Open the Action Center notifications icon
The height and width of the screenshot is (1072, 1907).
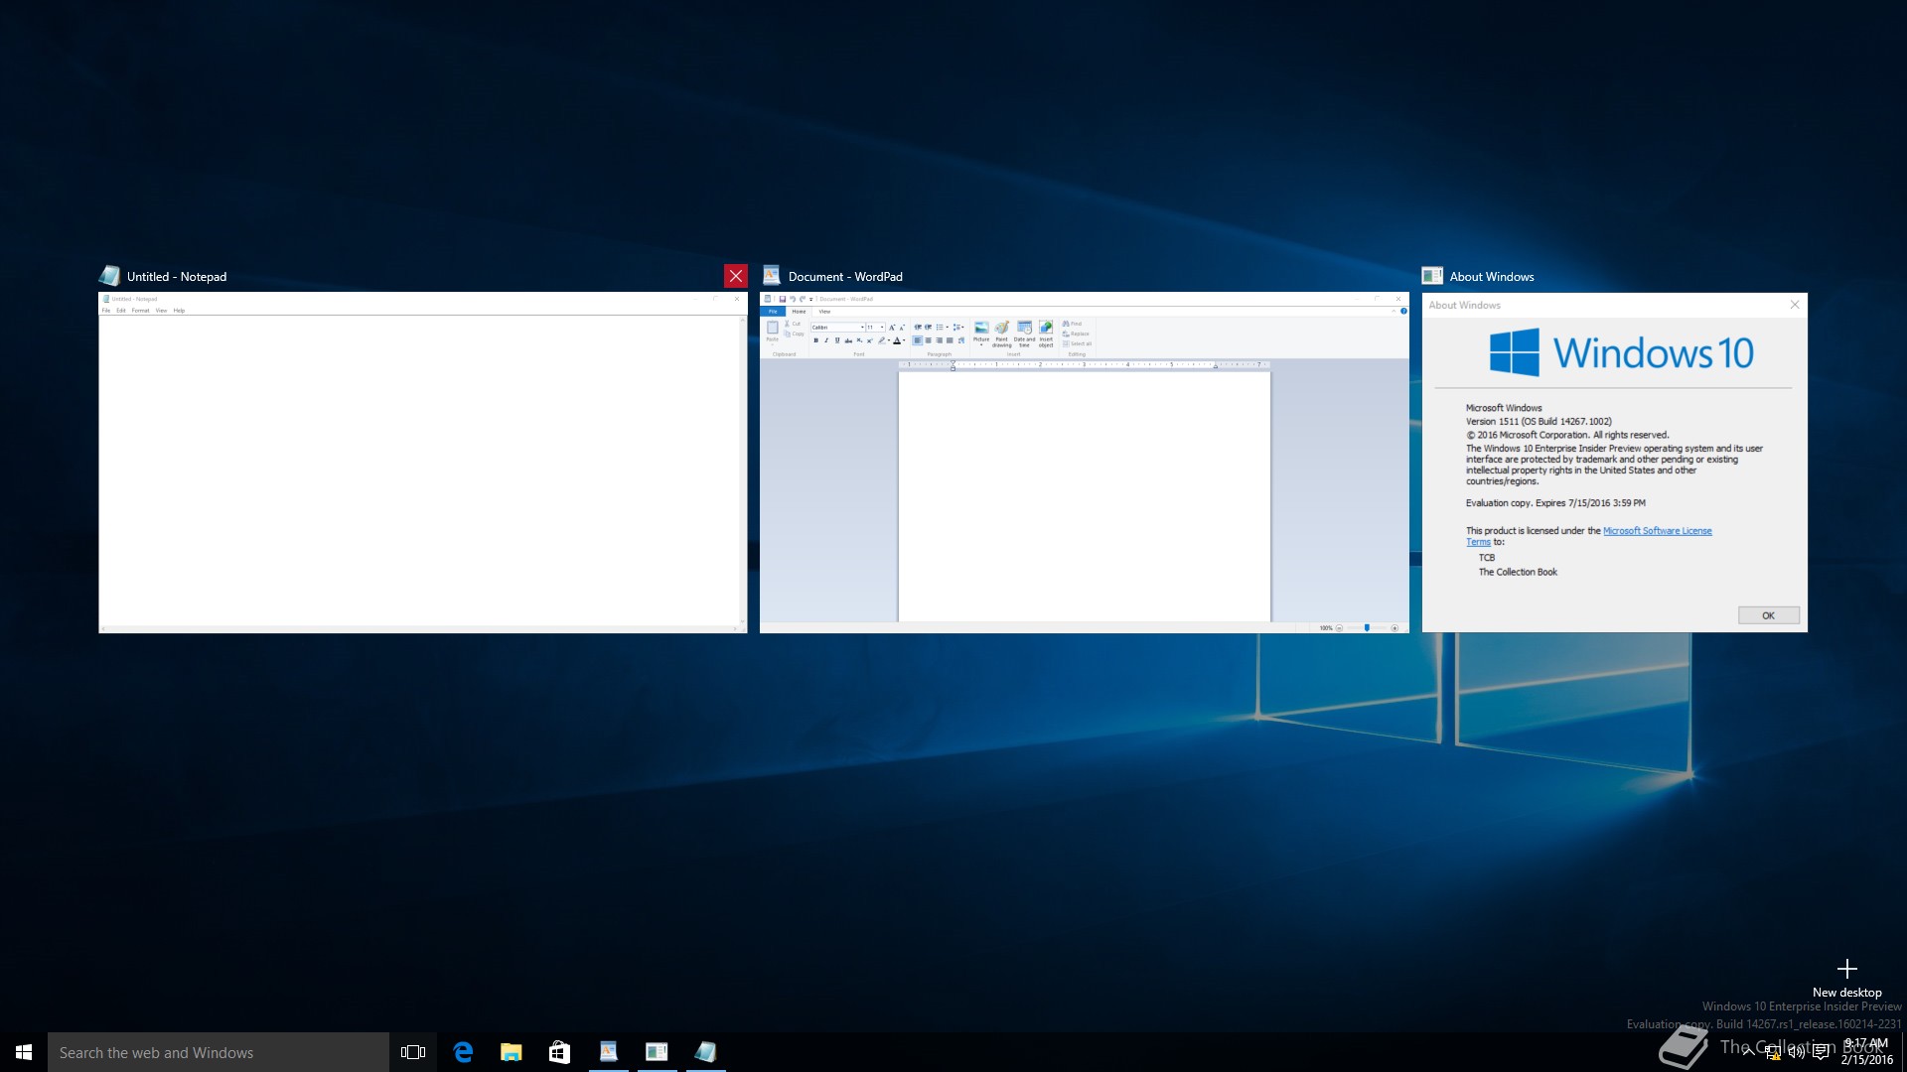[1821, 1052]
